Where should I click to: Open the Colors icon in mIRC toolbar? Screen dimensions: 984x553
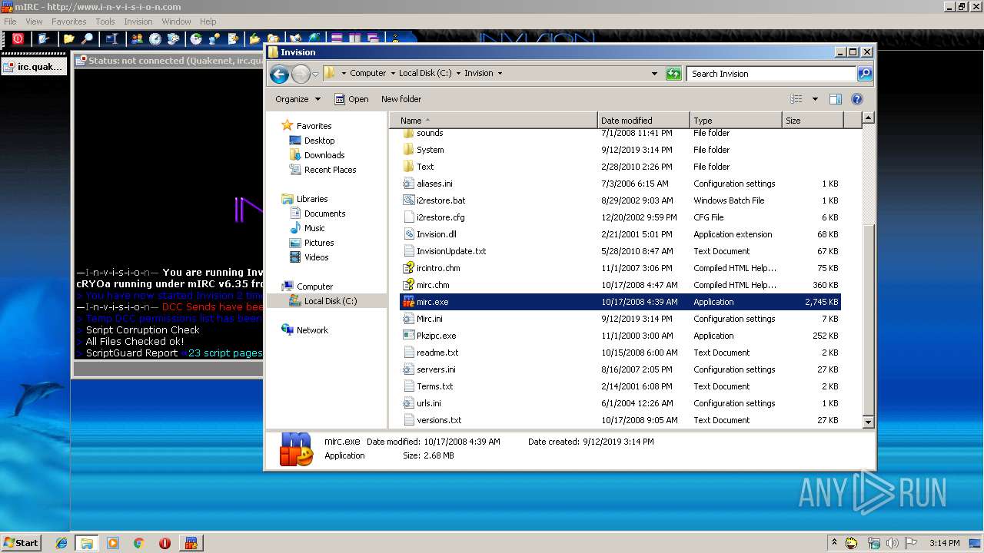click(174, 38)
